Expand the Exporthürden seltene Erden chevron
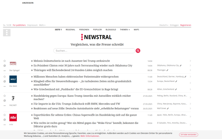This screenshot has width=222, height=139. pyautogui.click(x=190, y=117)
